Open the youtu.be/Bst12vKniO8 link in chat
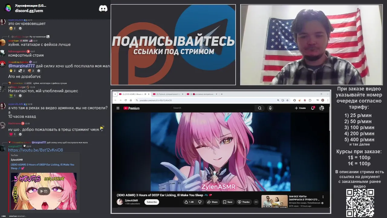Screen dimensions: 387x218 pyautogui.click(x=35, y=150)
